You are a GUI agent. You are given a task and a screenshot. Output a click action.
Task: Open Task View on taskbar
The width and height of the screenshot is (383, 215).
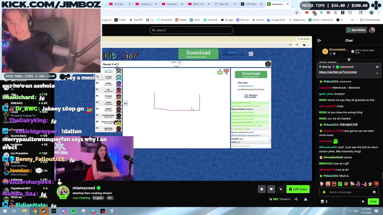coord(14,211)
